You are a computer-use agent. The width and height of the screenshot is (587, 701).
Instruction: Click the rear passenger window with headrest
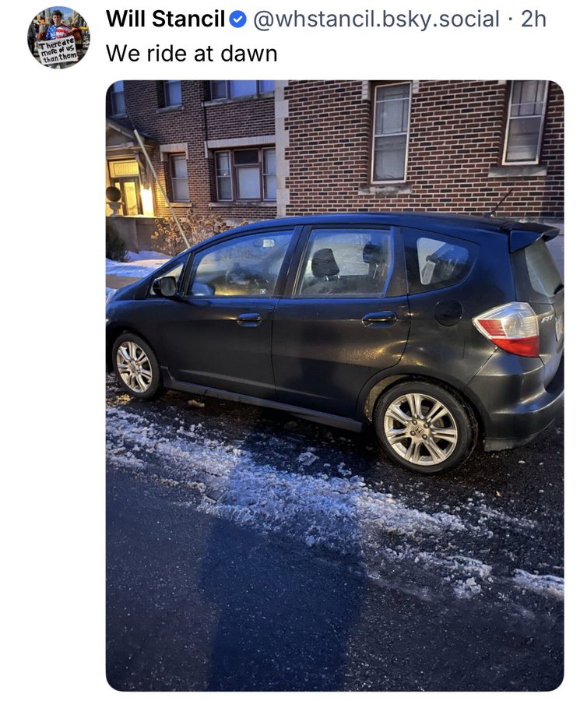[345, 262]
